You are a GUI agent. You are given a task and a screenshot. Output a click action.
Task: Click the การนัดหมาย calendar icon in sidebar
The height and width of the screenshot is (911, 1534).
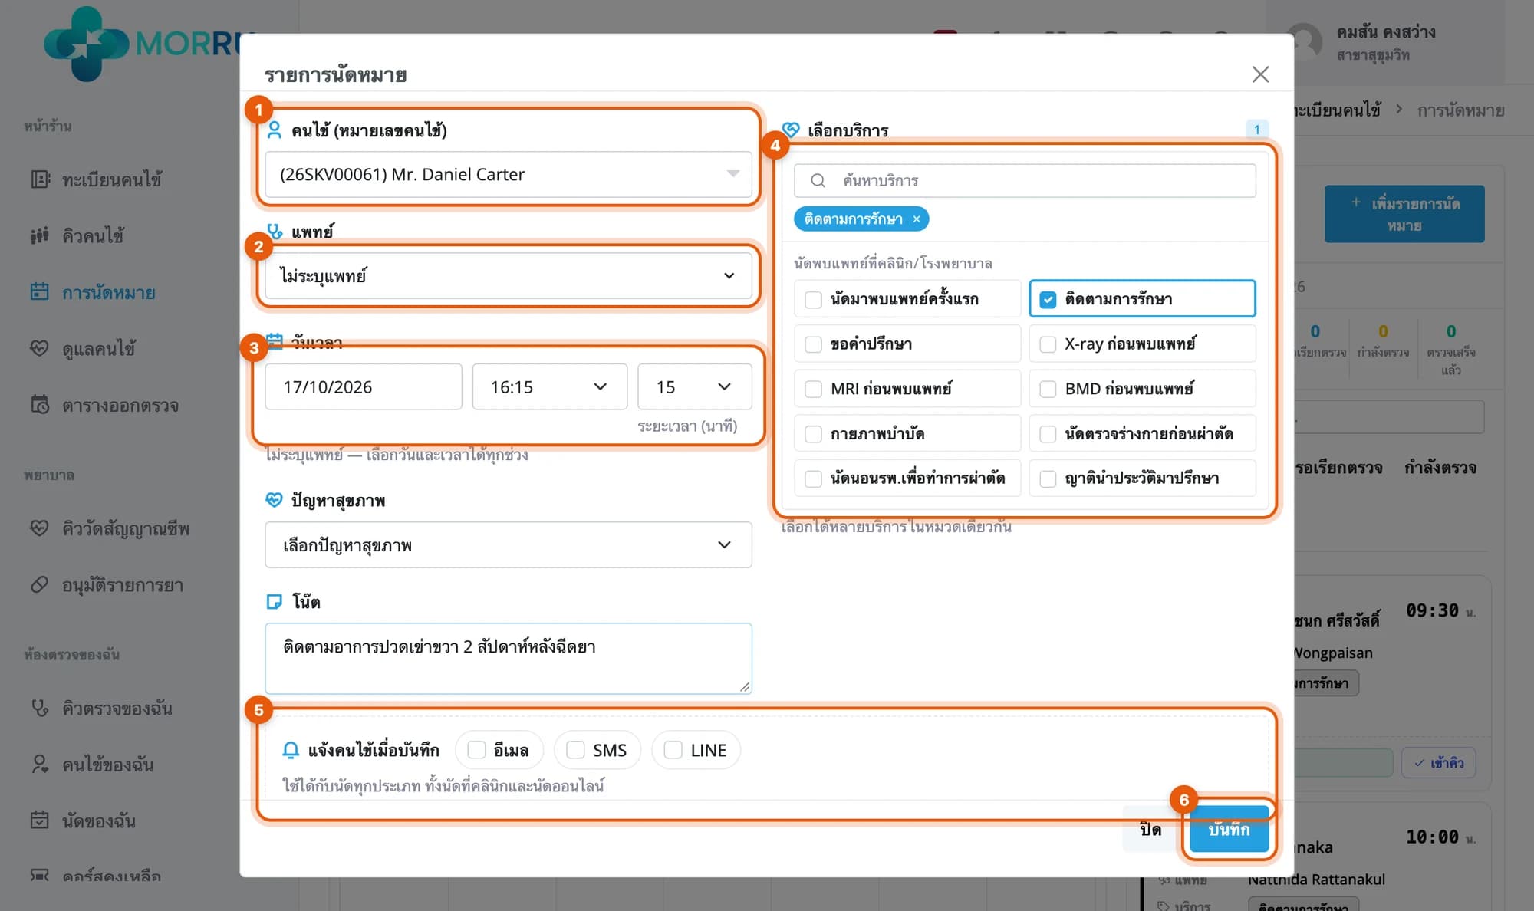coord(40,292)
